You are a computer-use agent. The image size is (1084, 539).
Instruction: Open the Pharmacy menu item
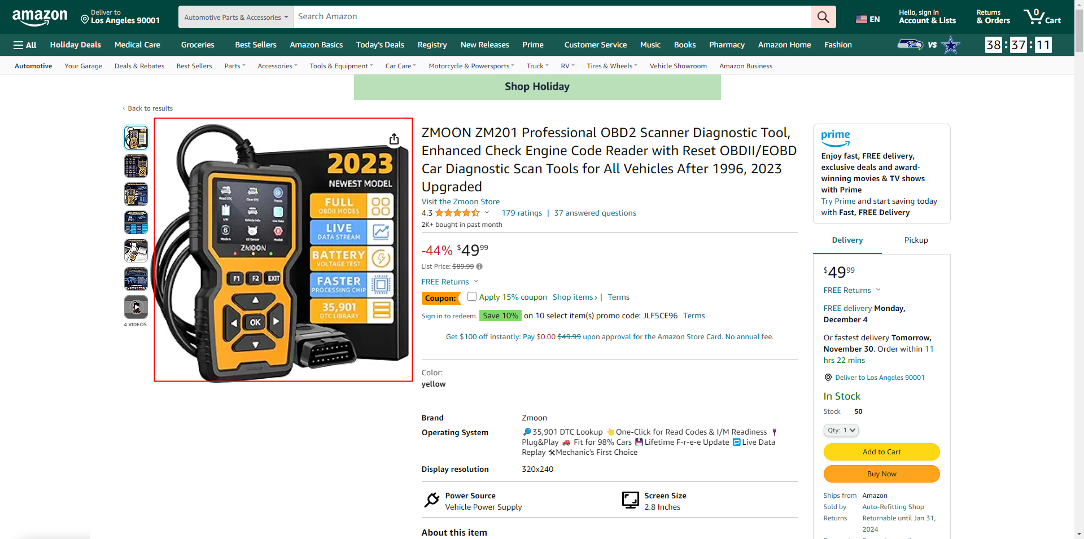point(727,45)
